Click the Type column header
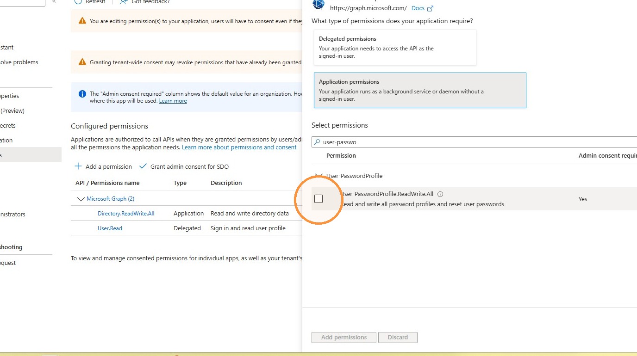The image size is (637, 356). click(x=180, y=183)
